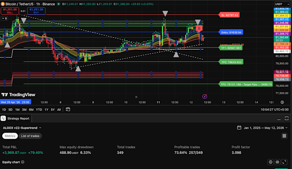Click the 81,389.42 green price label
The image size is (292, 169).
pos(282,12)
